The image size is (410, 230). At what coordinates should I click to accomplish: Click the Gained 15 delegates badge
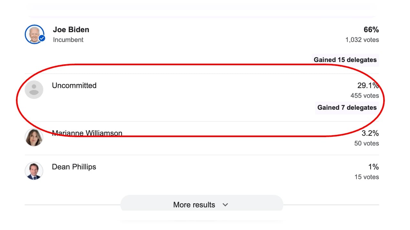pyautogui.click(x=345, y=60)
